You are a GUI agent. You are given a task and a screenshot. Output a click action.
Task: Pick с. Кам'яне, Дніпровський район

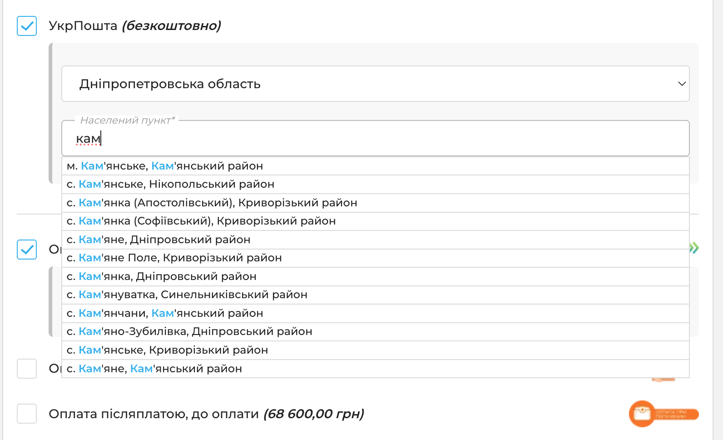pos(376,240)
